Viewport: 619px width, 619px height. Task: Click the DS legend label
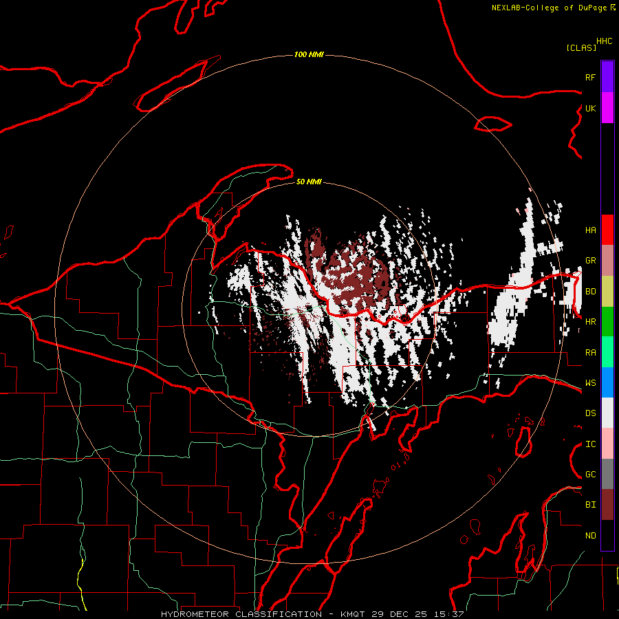click(590, 413)
